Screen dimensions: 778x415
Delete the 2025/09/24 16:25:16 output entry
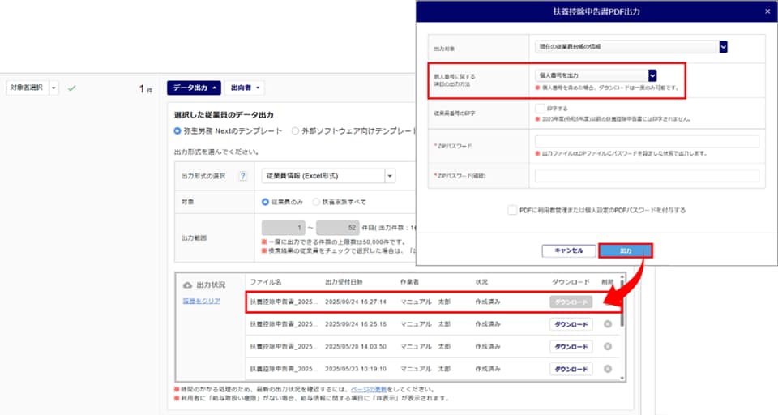608,324
